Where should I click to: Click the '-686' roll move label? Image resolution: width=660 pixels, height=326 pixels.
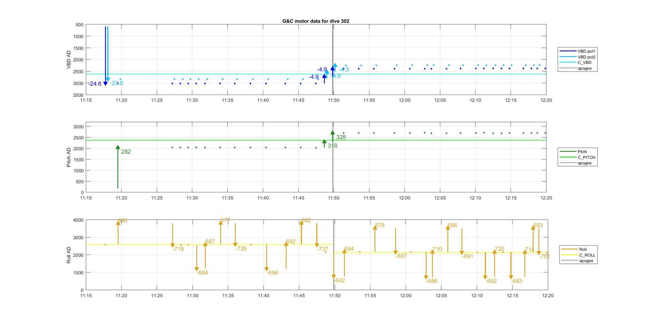pyautogui.click(x=431, y=281)
